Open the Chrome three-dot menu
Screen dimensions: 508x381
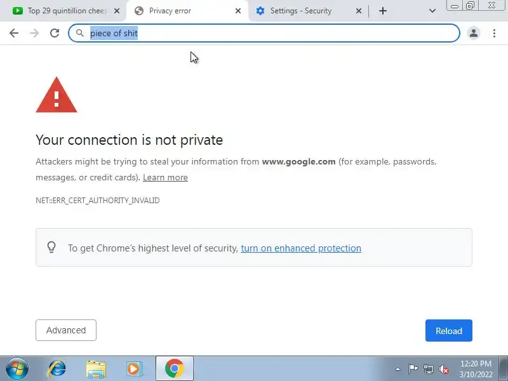coord(494,33)
